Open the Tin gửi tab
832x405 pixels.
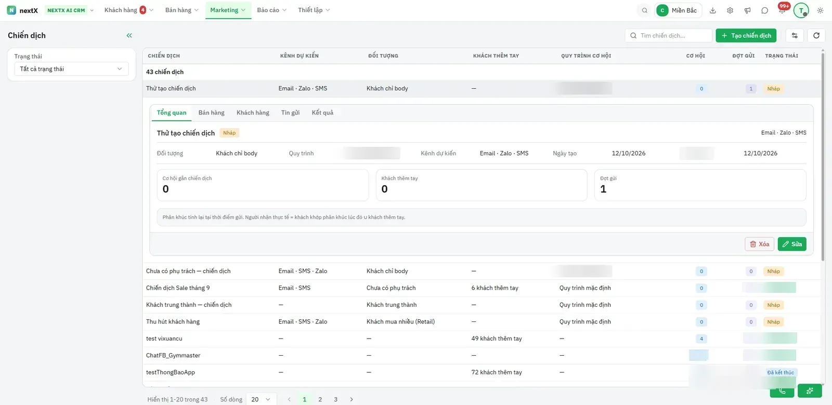coord(290,113)
